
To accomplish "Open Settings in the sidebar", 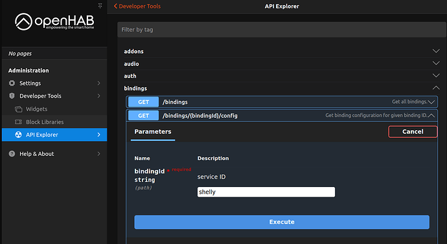I will click(x=54, y=83).
